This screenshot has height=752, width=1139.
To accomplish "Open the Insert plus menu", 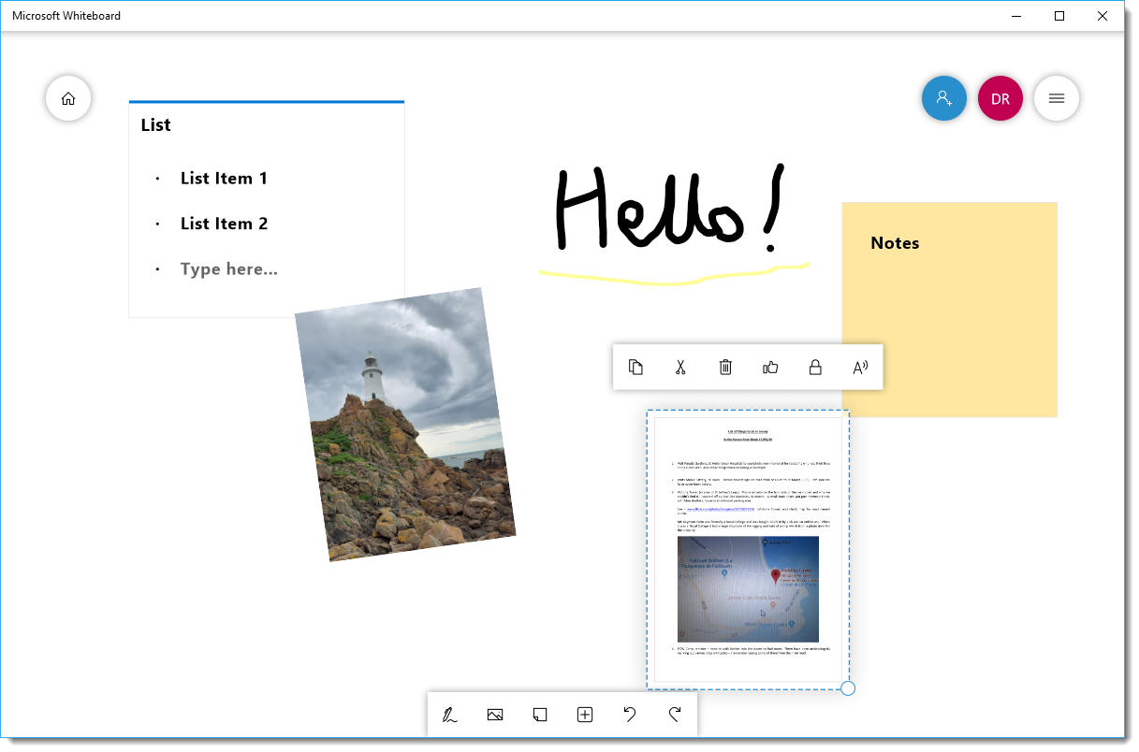I will [x=585, y=716].
